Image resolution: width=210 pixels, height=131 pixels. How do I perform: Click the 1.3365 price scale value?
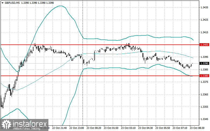click(x=204, y=95)
